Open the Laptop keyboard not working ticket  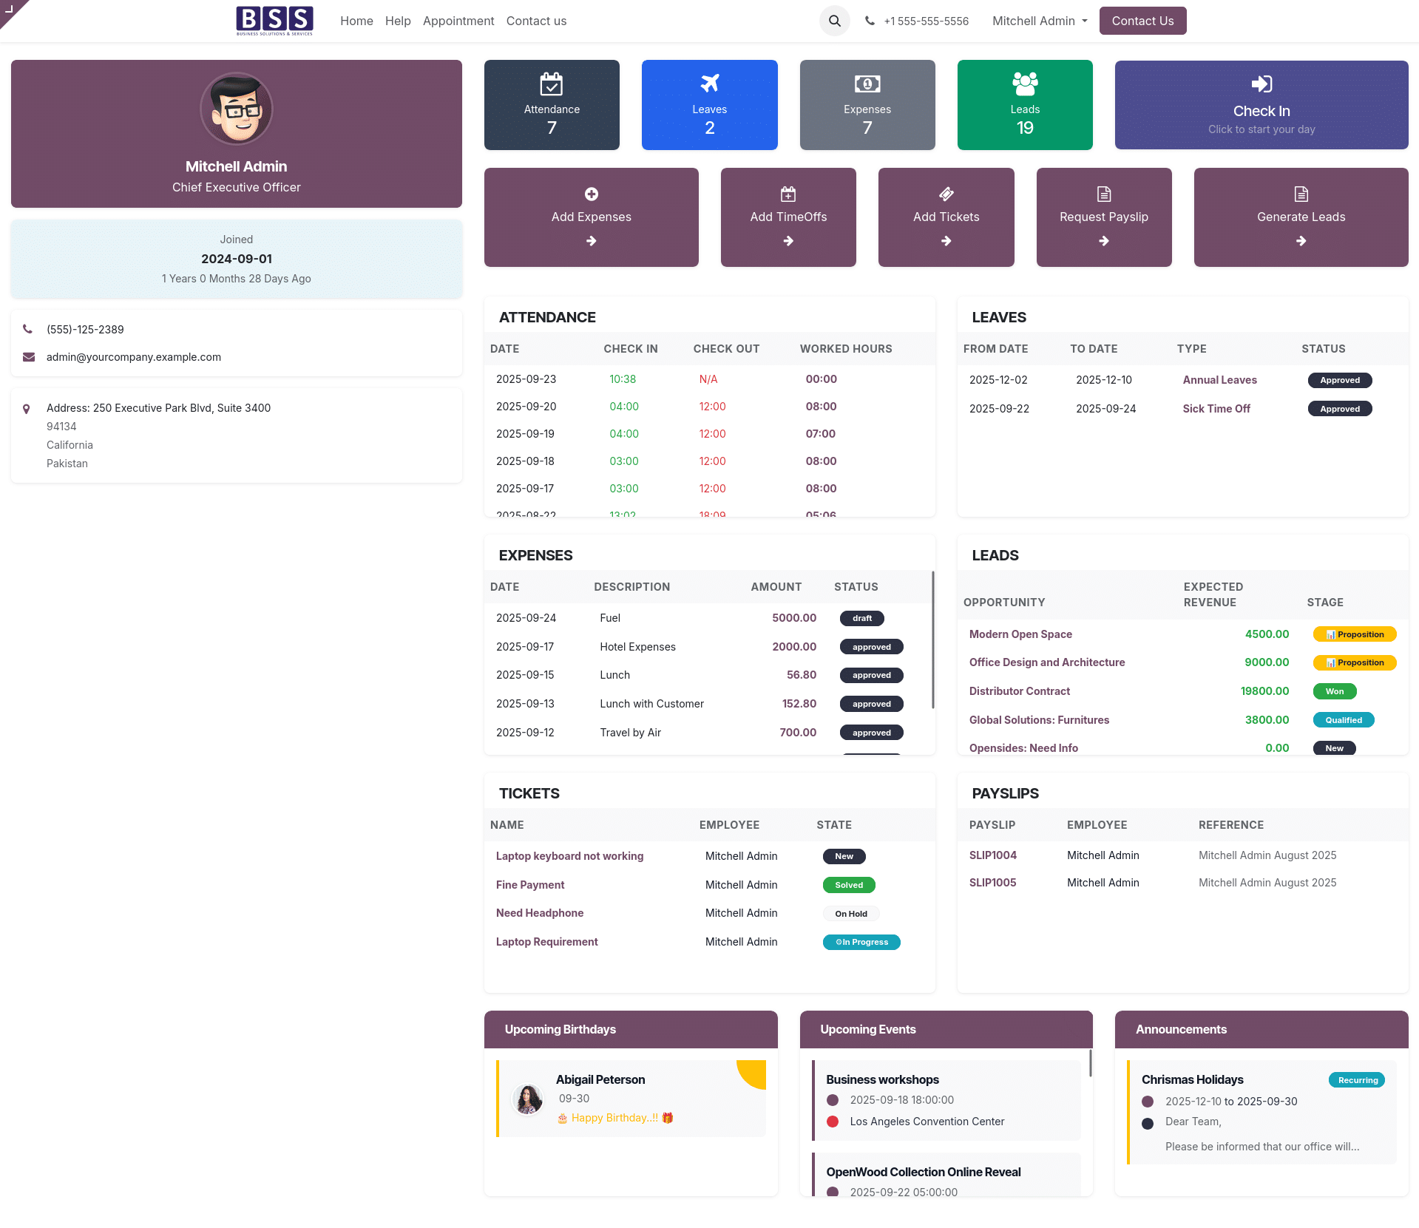pos(569,856)
